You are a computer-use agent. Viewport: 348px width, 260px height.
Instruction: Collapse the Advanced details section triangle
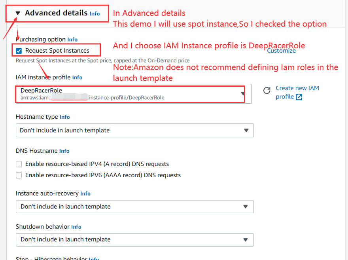18,13
